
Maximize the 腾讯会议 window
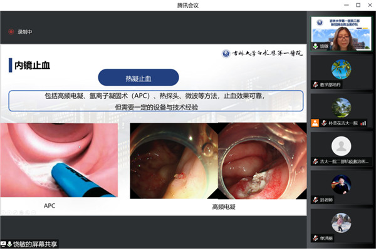coord(358,5)
